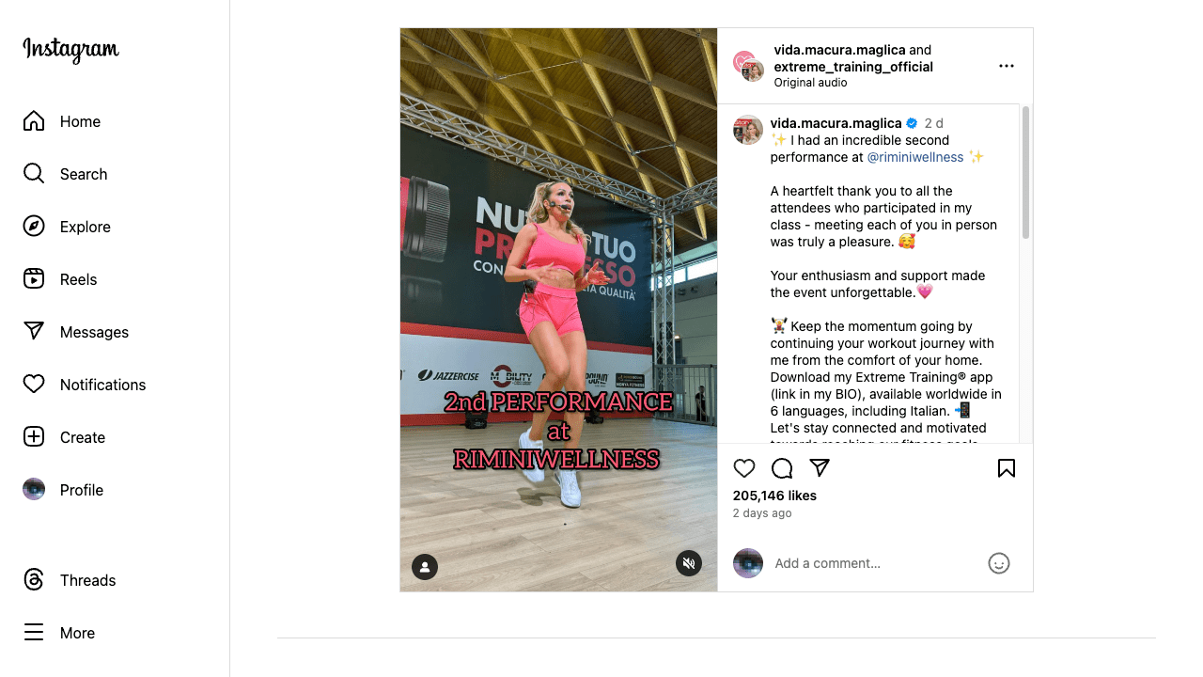Click the @riminiwellness mention link

[915, 157]
